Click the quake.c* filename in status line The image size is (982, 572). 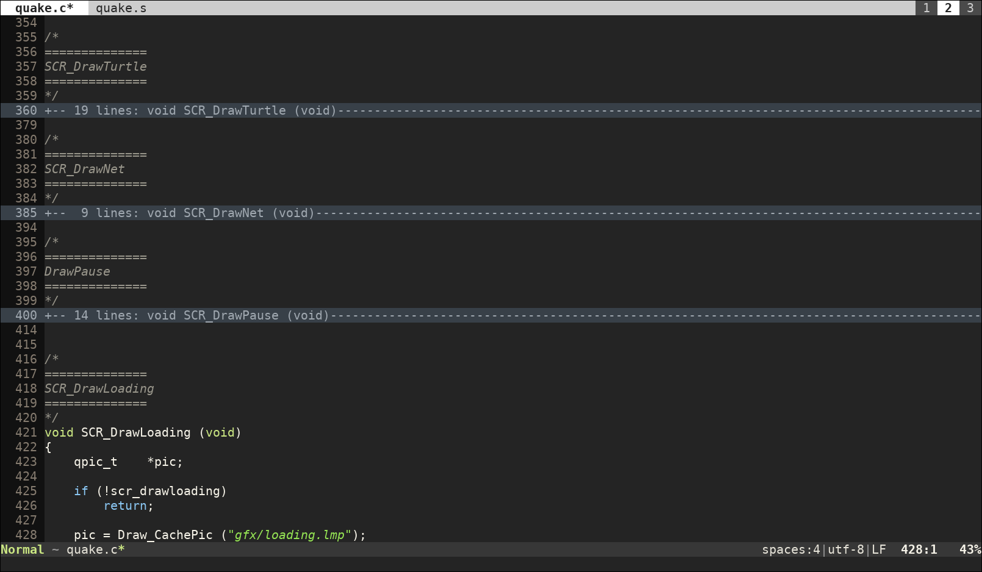pos(96,549)
